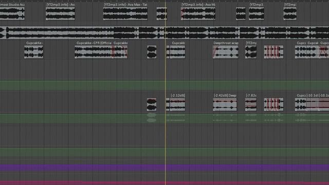Click the 'Deepthroat acap' clip name label
This screenshot has height=185, width=329.
[226, 43]
